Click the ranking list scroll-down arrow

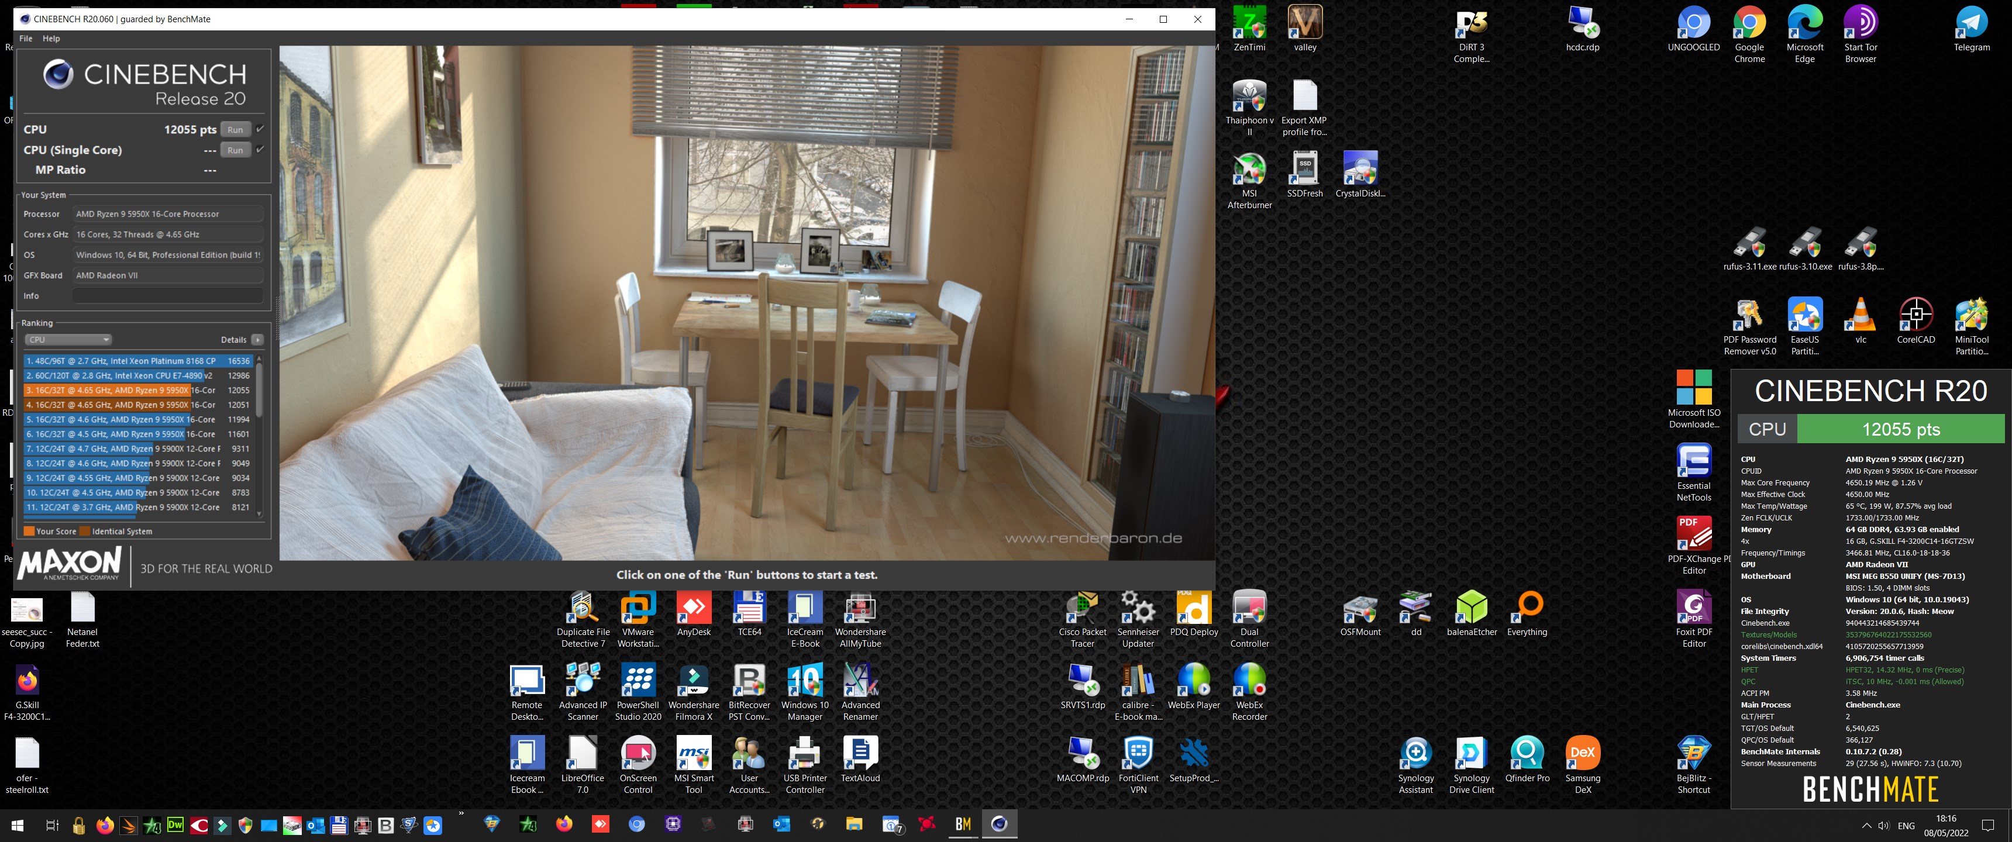click(259, 513)
